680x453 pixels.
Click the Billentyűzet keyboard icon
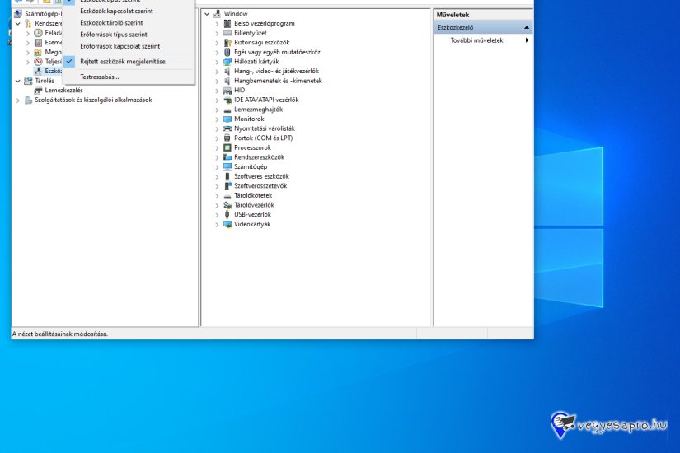(x=227, y=33)
